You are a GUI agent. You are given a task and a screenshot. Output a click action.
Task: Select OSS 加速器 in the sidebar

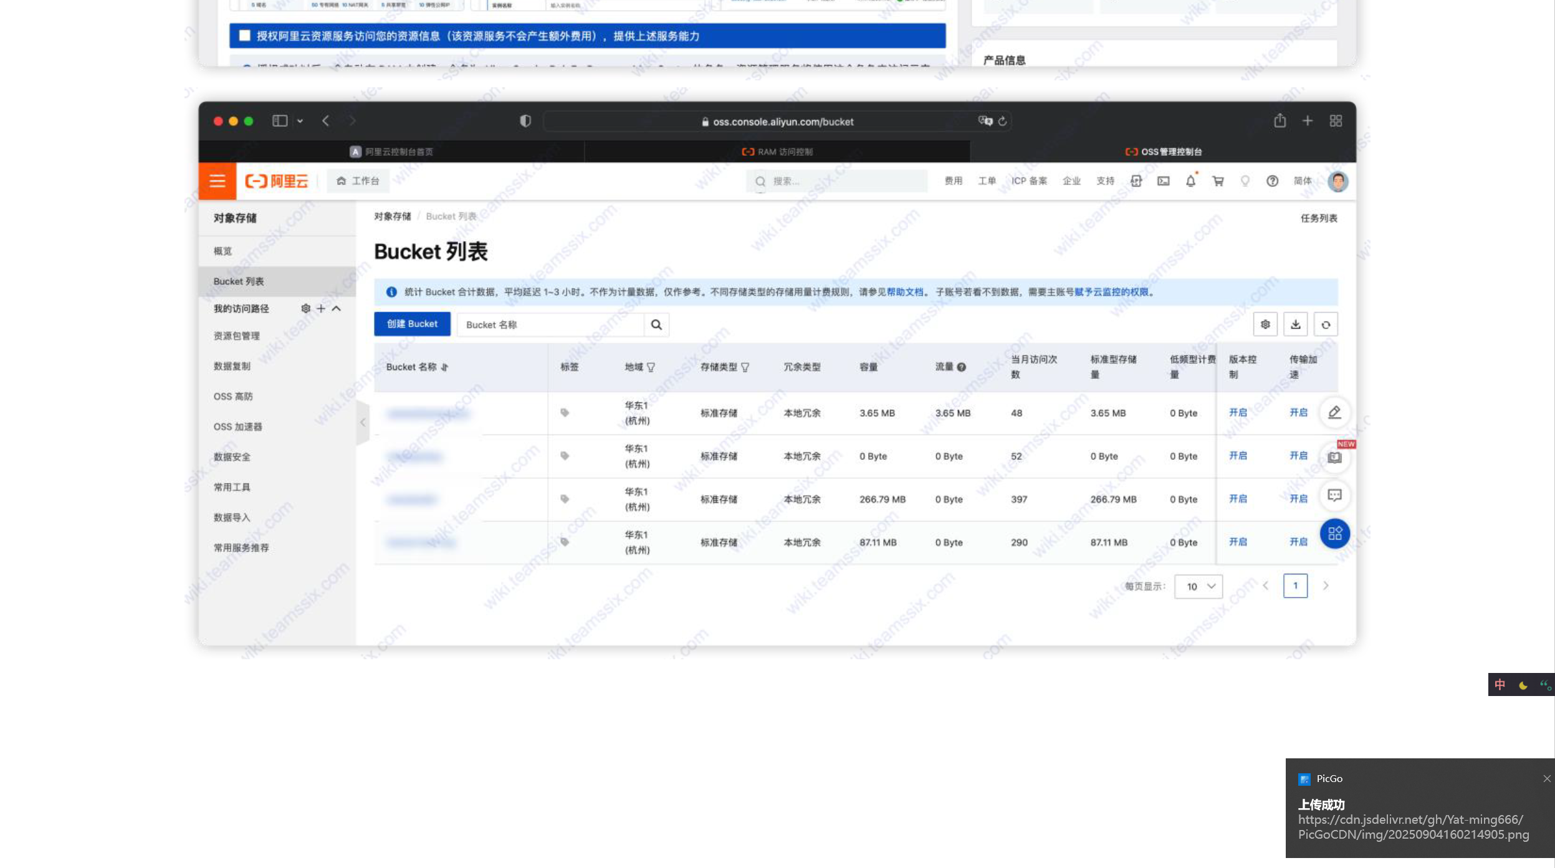[x=237, y=427]
